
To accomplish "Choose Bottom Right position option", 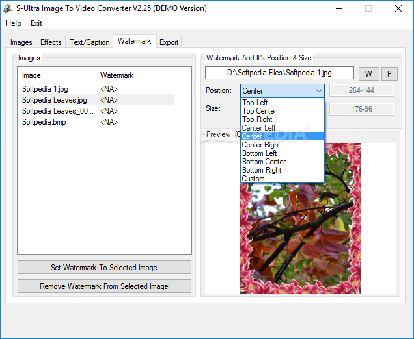I will click(283, 170).
